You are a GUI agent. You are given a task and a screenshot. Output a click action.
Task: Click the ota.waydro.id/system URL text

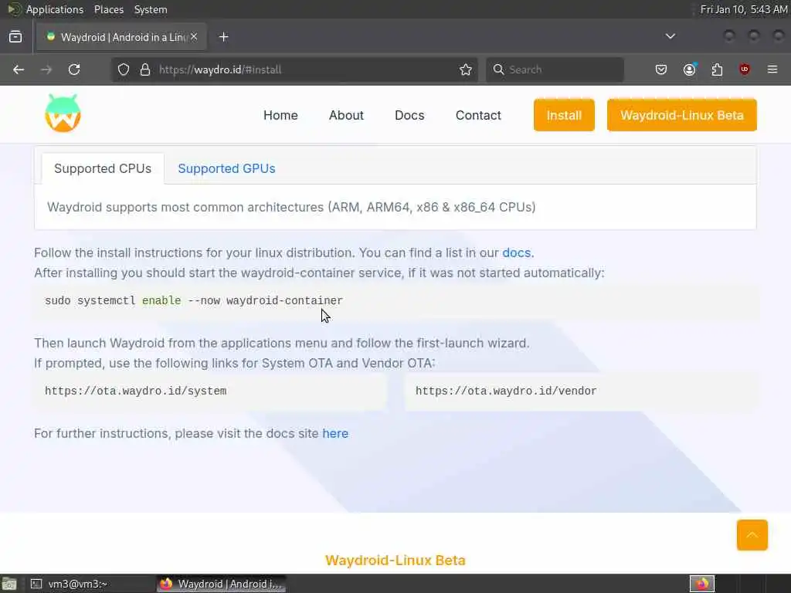tap(136, 391)
